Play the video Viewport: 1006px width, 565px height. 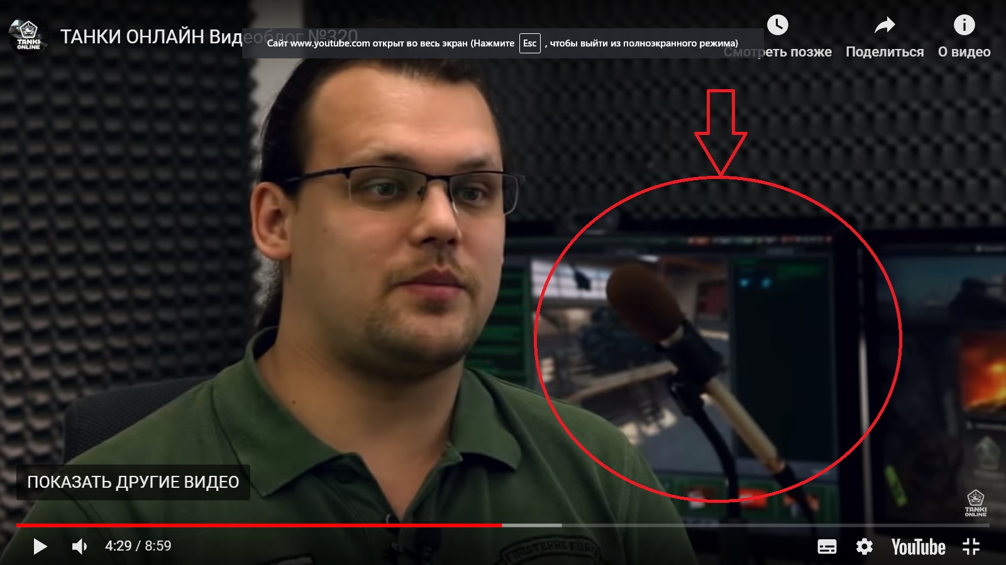(x=40, y=546)
